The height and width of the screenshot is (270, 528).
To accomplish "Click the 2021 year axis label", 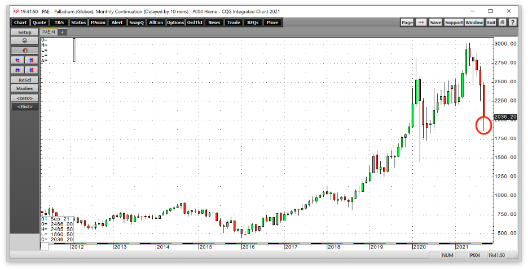I will tap(463, 247).
